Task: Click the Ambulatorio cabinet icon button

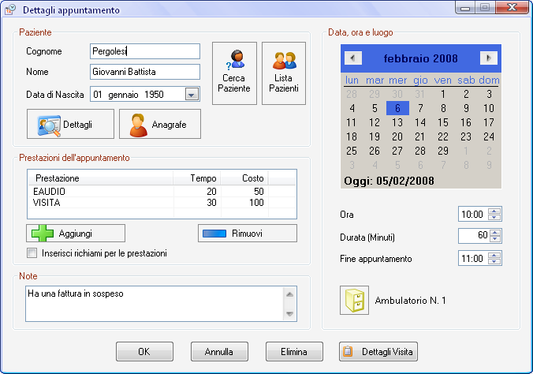Action: point(354,300)
